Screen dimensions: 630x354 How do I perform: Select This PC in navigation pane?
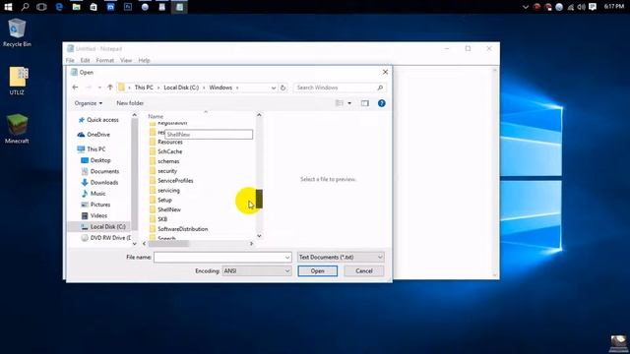tap(92, 148)
